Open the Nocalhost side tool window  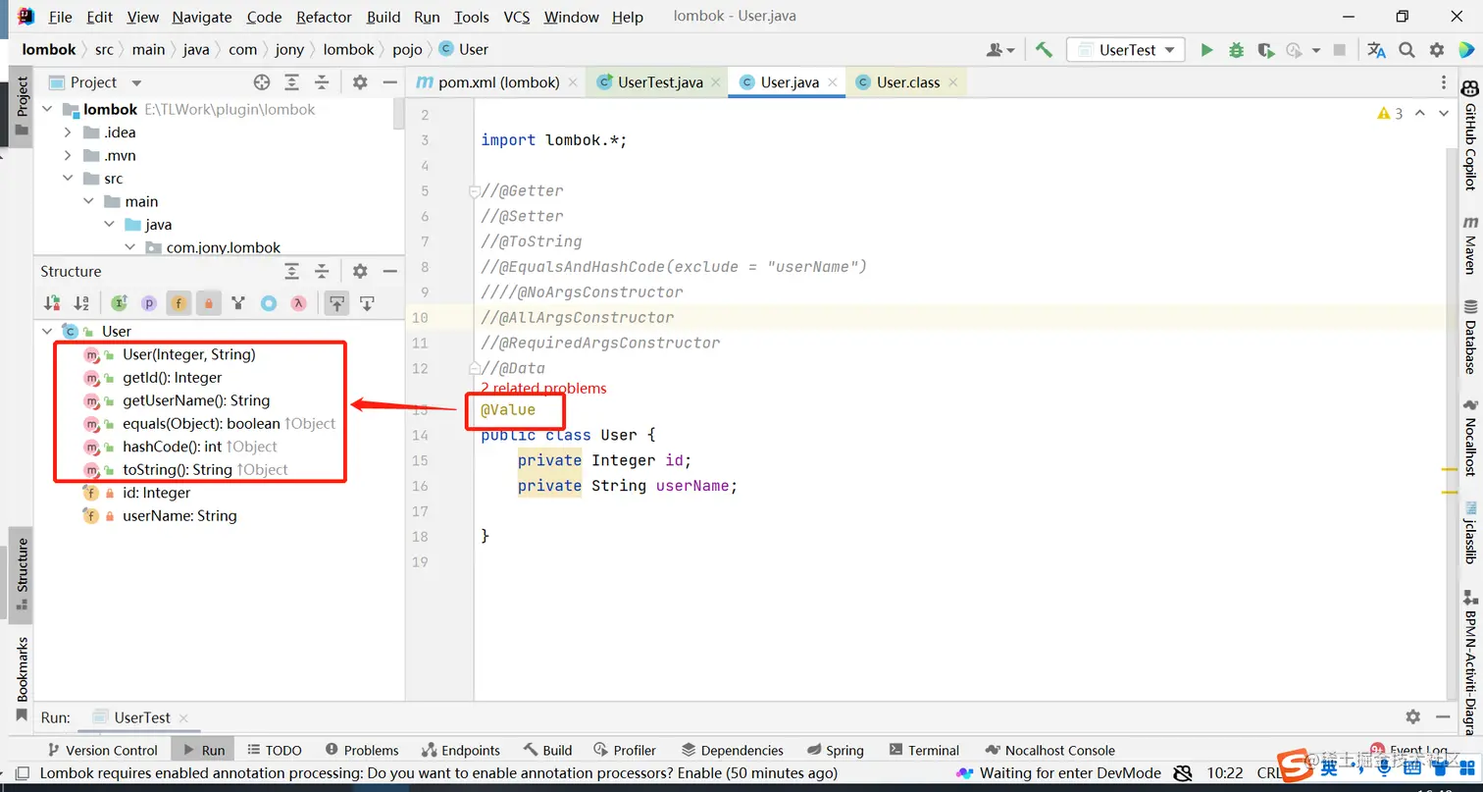coord(1470,437)
